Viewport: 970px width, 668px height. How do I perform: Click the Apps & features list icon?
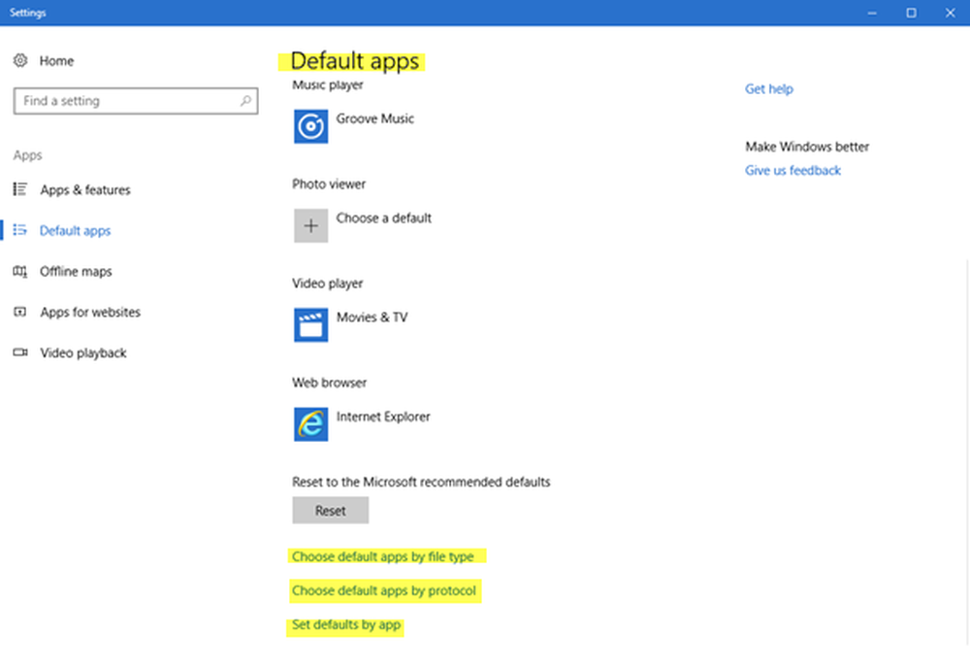click(x=20, y=188)
